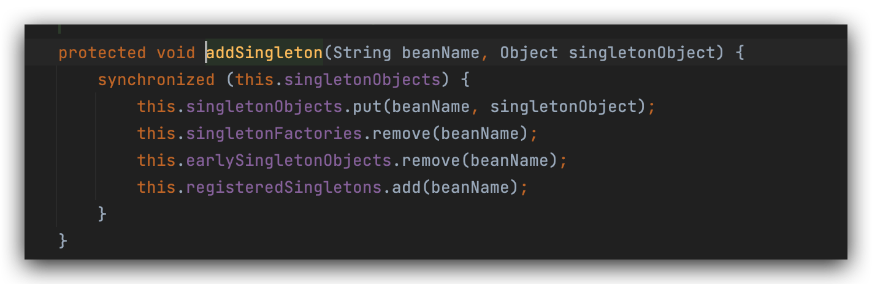872x284 pixels.
Task: Click the Object parameter type in signature
Action: coord(529,53)
